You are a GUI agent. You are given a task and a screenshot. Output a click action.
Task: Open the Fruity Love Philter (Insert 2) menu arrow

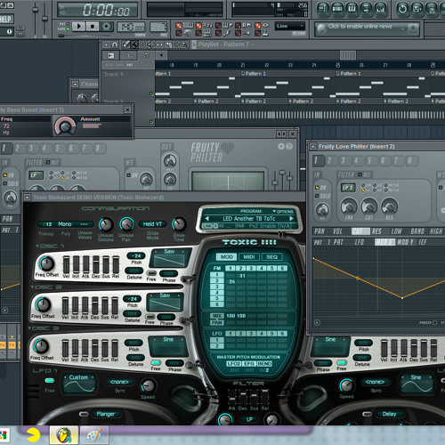point(312,147)
